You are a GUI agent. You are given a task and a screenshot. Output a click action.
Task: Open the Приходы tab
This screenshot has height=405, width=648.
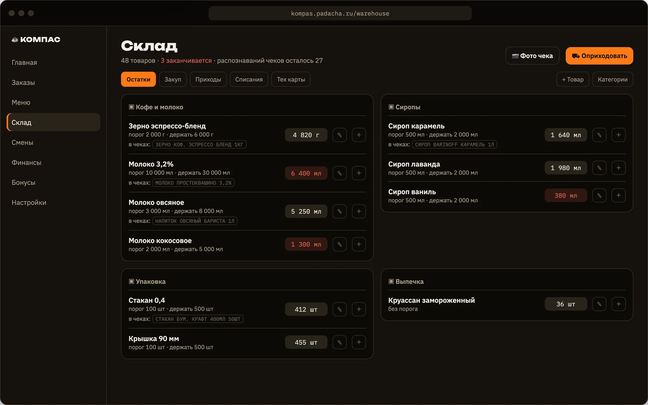pyautogui.click(x=208, y=79)
